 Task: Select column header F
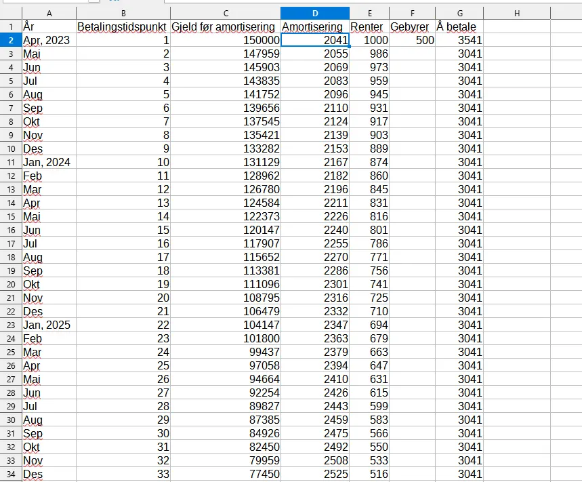click(x=413, y=14)
